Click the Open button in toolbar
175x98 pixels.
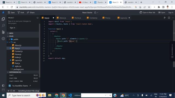pos(162,13)
